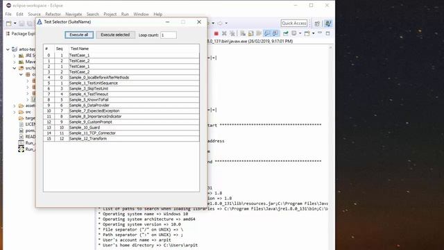Expand the src folder in Package Explorer
444x250 pixels.
point(15,112)
